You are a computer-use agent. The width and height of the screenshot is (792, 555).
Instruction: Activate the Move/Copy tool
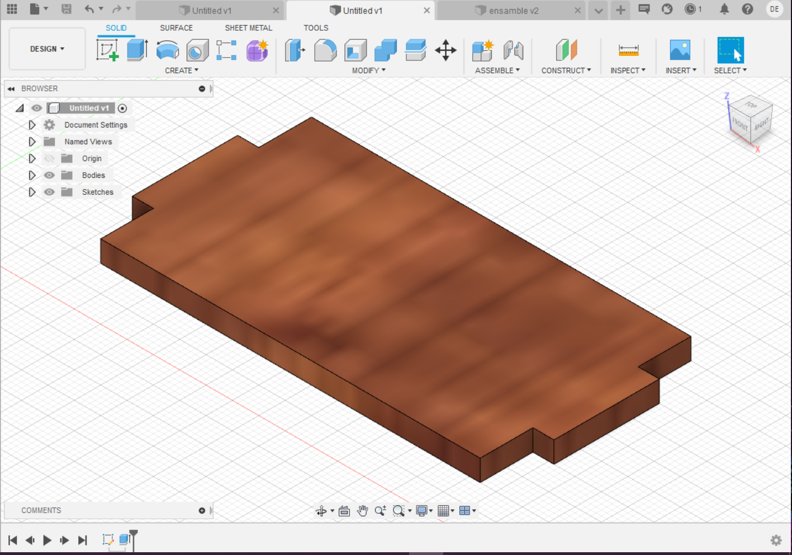[x=445, y=50]
